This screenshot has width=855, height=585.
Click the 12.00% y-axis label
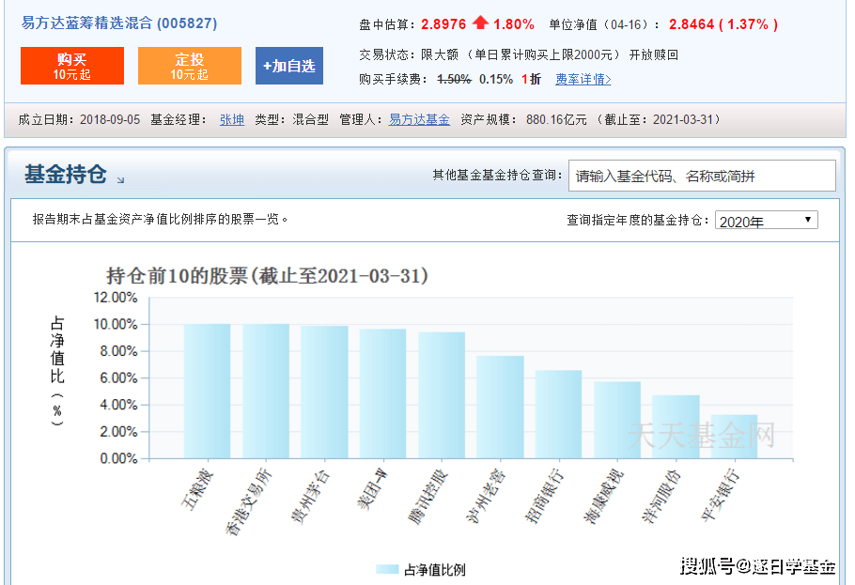coord(116,297)
